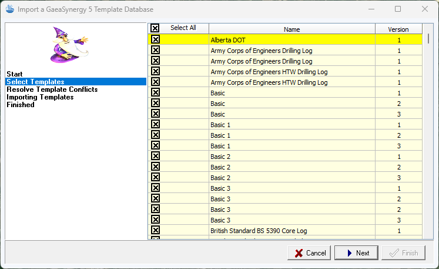Click the Version column header
439x269 pixels.
398,29
